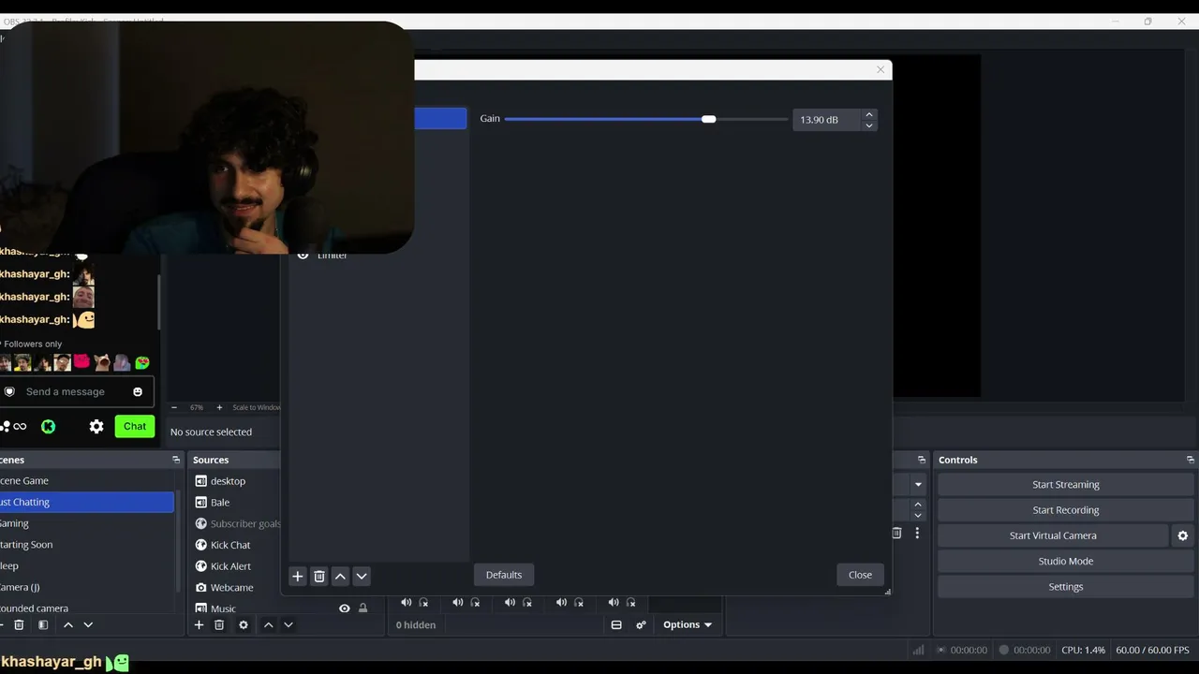The height and width of the screenshot is (674, 1199).
Task: Open source properties gear in Sources toolbar
Action: click(244, 624)
